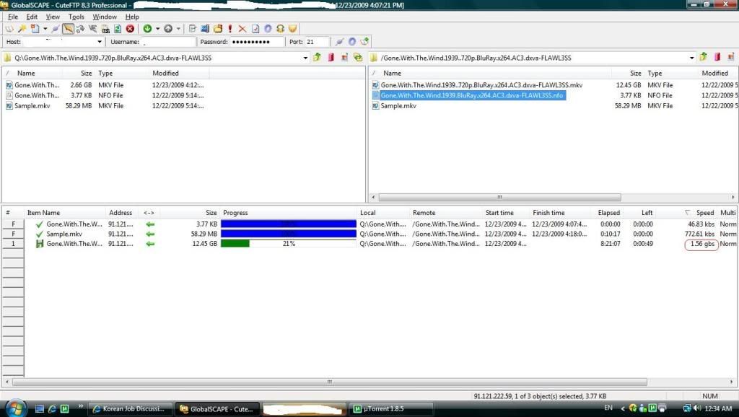
Task: Go up one folder in remote pane
Action: (x=703, y=58)
